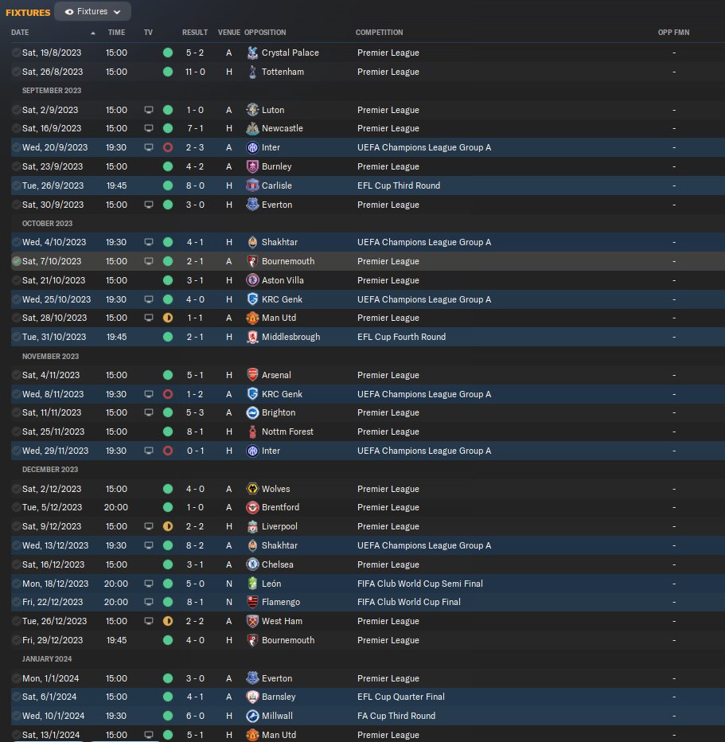Sort by the COMPETITION column header

tap(380, 32)
